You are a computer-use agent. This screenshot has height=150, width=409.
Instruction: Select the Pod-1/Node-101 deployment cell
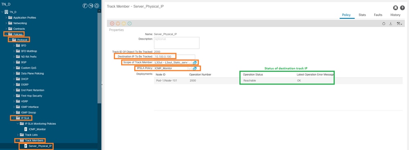[167, 81]
